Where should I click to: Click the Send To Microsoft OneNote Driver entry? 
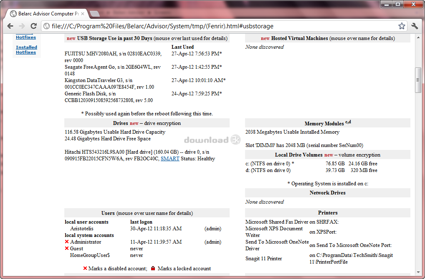[x=277, y=245]
